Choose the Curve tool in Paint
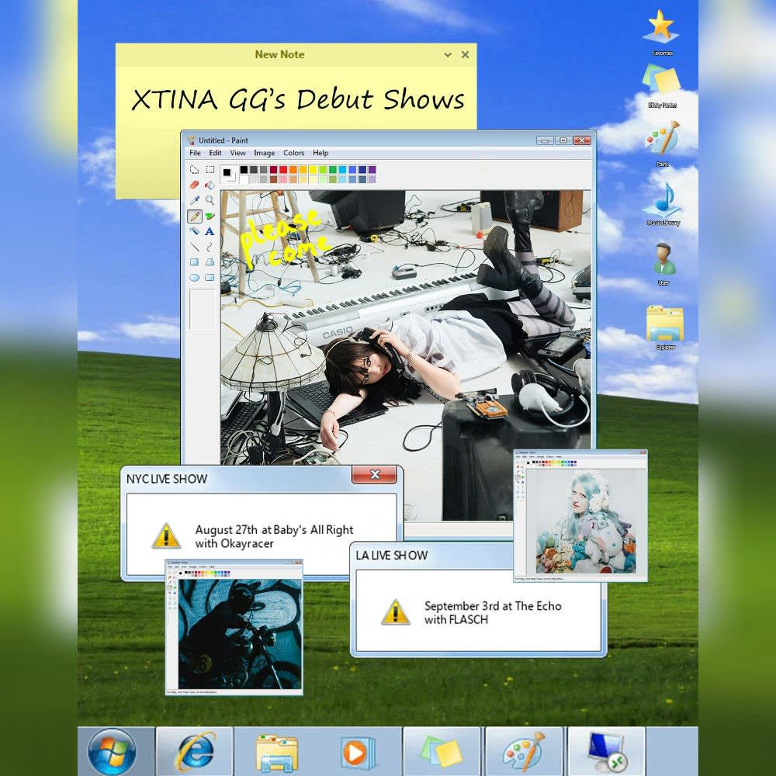The image size is (776, 776). pos(210,247)
